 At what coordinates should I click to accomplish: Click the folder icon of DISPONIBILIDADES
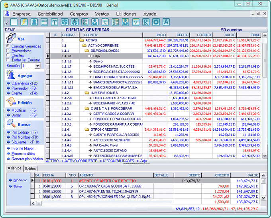(x=87, y=51)
